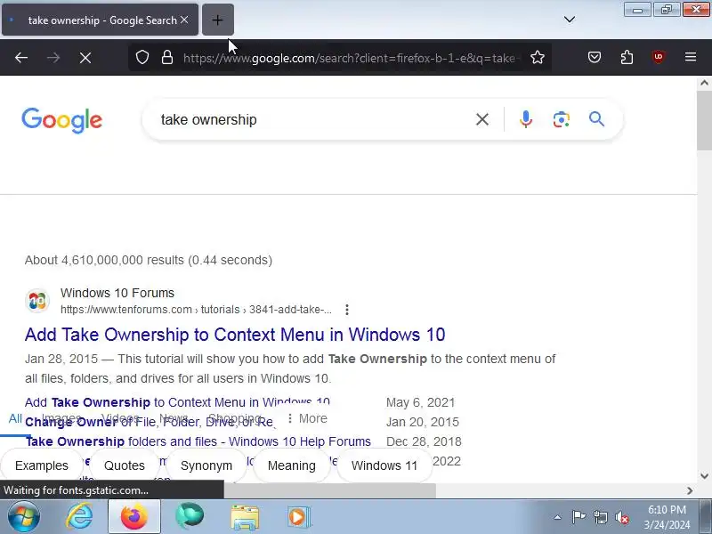
Task: Open Action Center flag icon
Action: point(578,517)
